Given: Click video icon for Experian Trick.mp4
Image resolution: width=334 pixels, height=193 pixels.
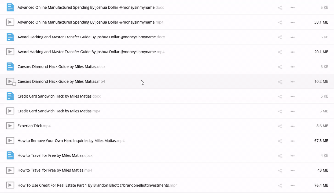Looking at the screenshot, I should coord(10,126).
